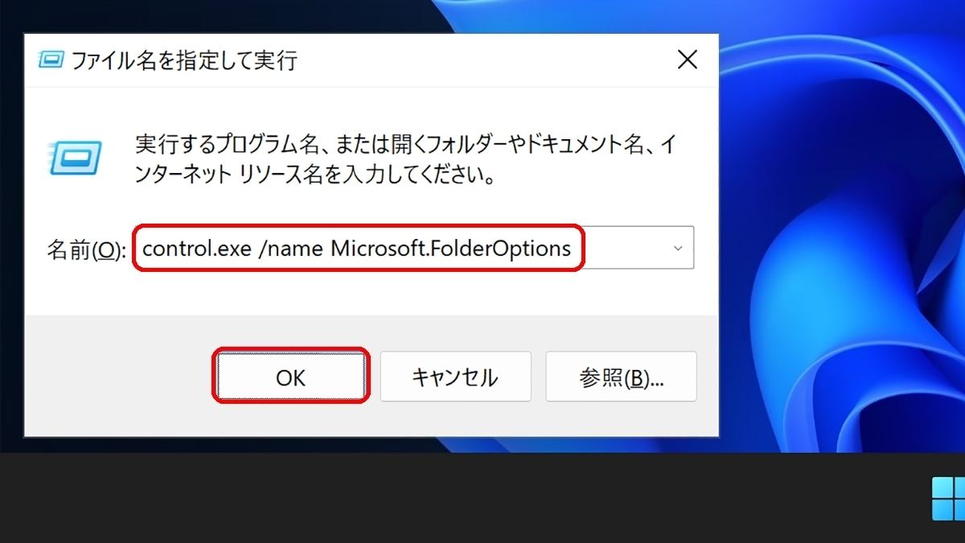Click blank space inside combo box before arrow
Image resolution: width=965 pixels, height=543 pixels.
click(x=622, y=249)
